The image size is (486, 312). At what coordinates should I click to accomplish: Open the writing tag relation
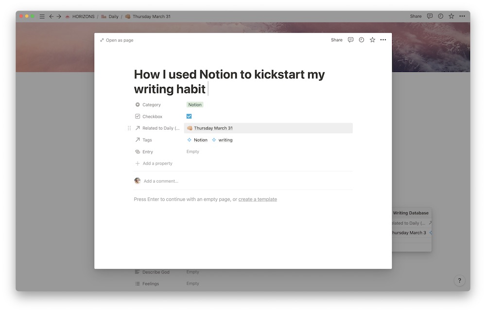coord(222,140)
